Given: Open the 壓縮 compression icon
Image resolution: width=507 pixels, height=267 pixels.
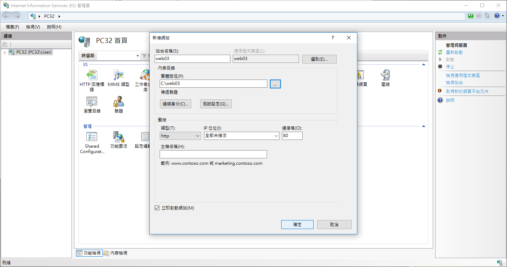Looking at the screenshot, I should pos(385,75).
